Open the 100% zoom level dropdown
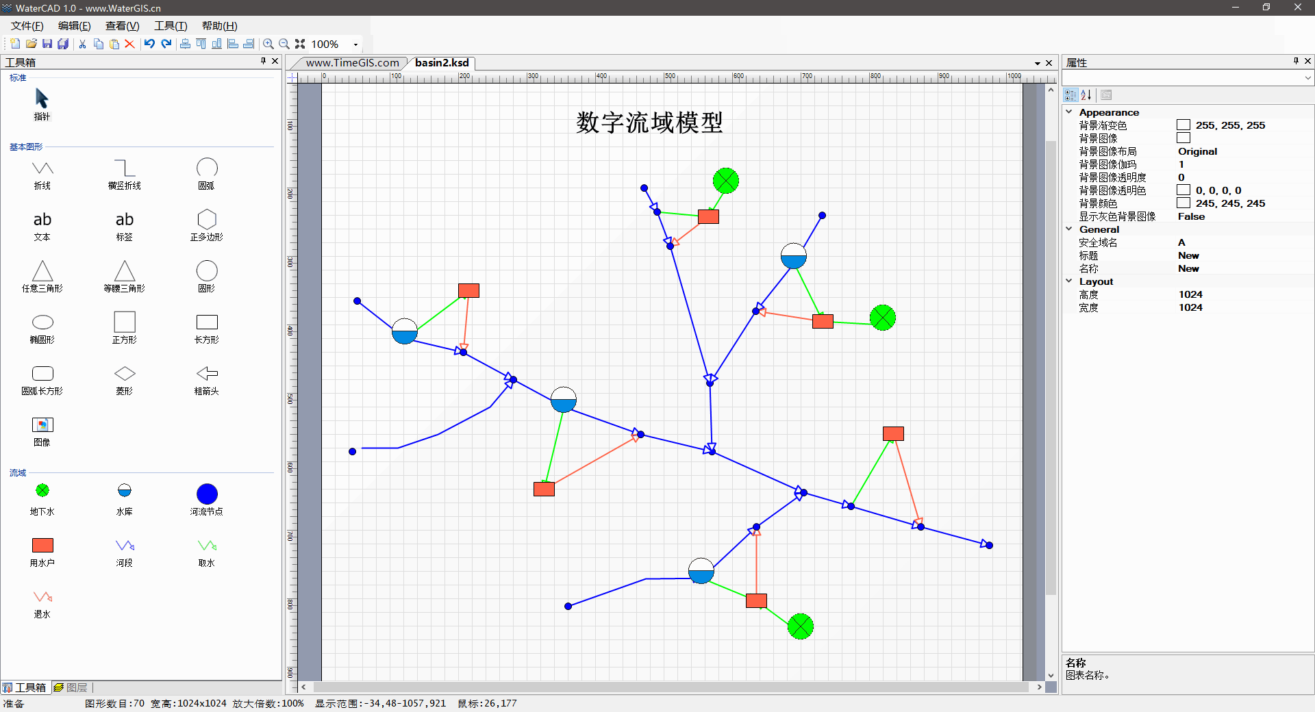Viewport: 1315px width, 712px height. pyautogui.click(x=355, y=44)
